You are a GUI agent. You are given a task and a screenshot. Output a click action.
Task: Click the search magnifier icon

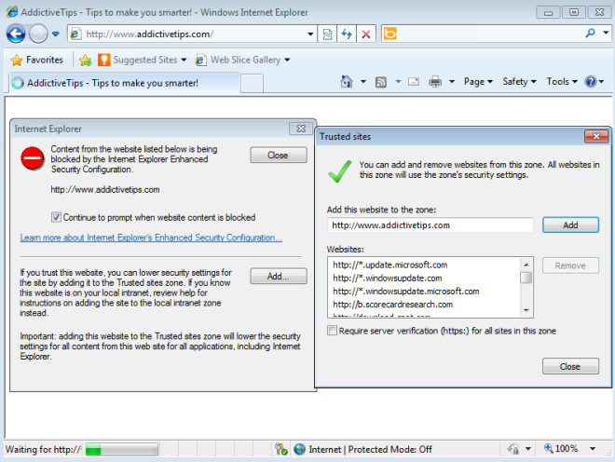click(x=590, y=34)
